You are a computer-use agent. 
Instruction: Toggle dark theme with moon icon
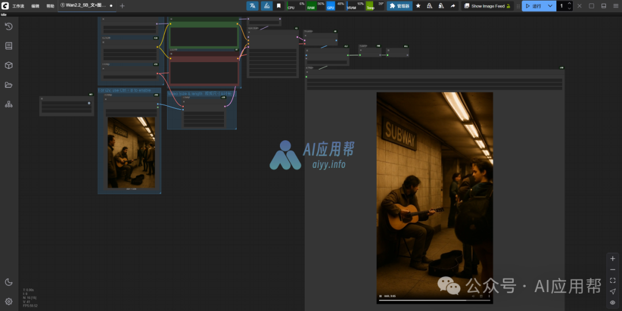(9, 282)
